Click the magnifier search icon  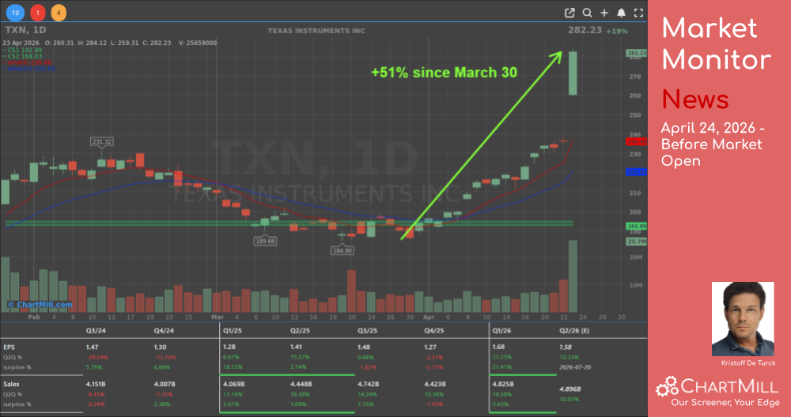pyautogui.click(x=587, y=13)
